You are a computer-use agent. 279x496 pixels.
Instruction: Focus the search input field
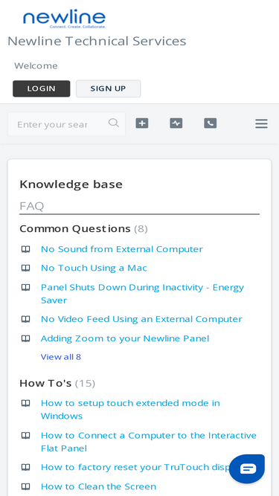66,124
